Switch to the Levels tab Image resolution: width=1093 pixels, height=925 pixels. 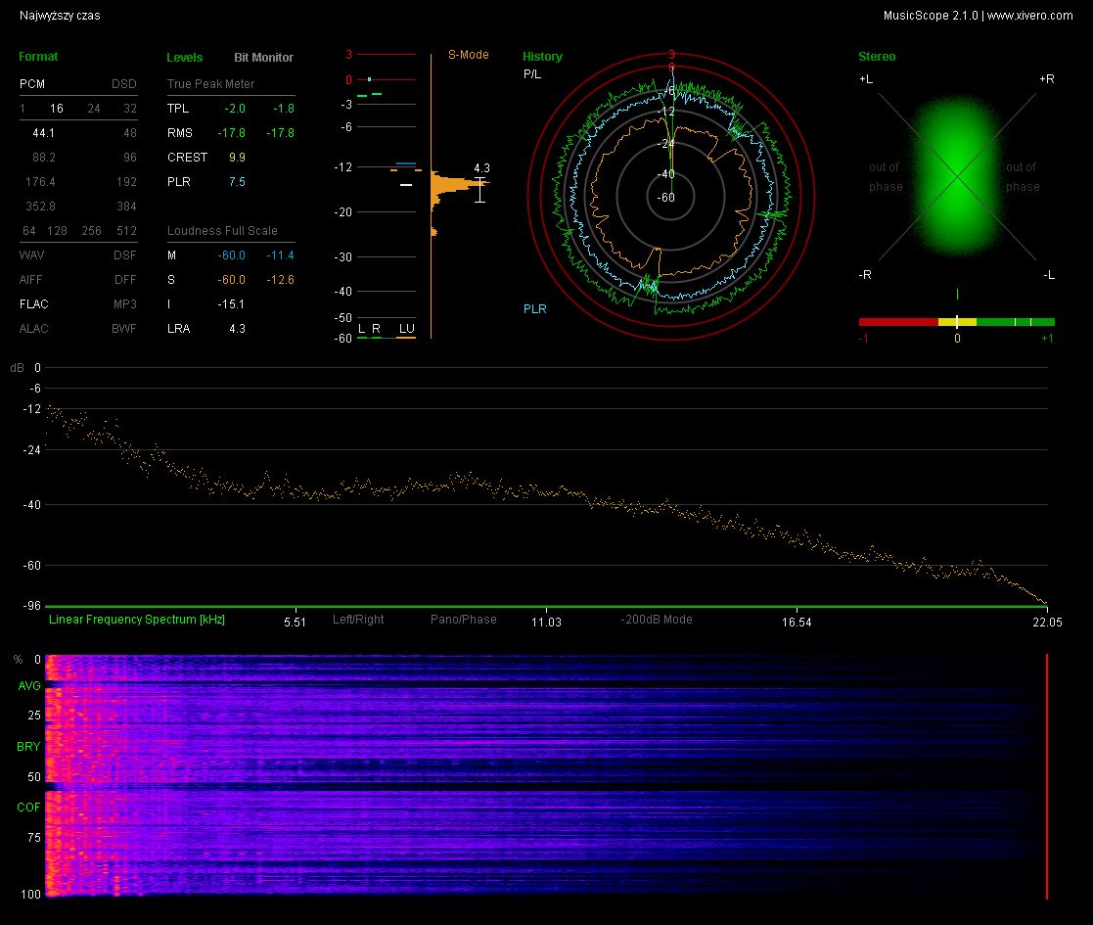pyautogui.click(x=185, y=57)
